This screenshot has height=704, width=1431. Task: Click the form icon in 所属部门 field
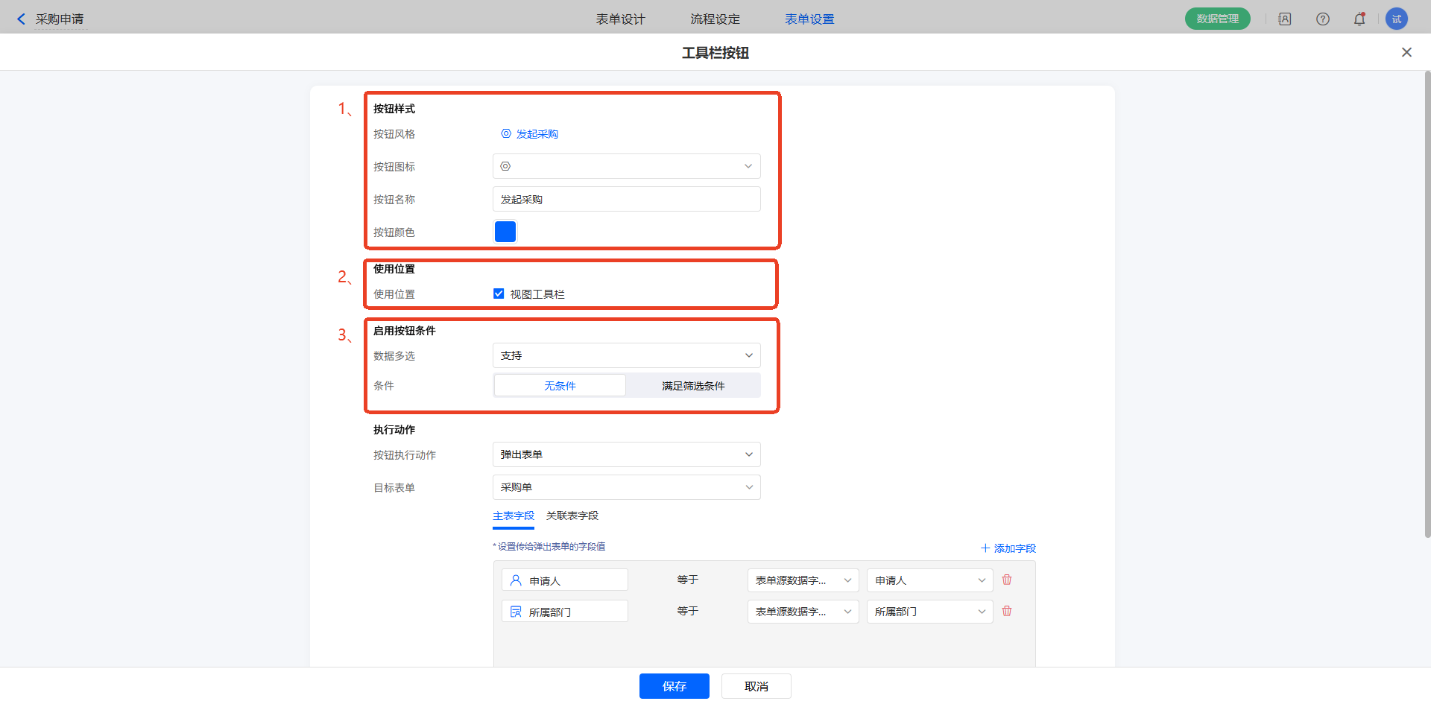[516, 612]
